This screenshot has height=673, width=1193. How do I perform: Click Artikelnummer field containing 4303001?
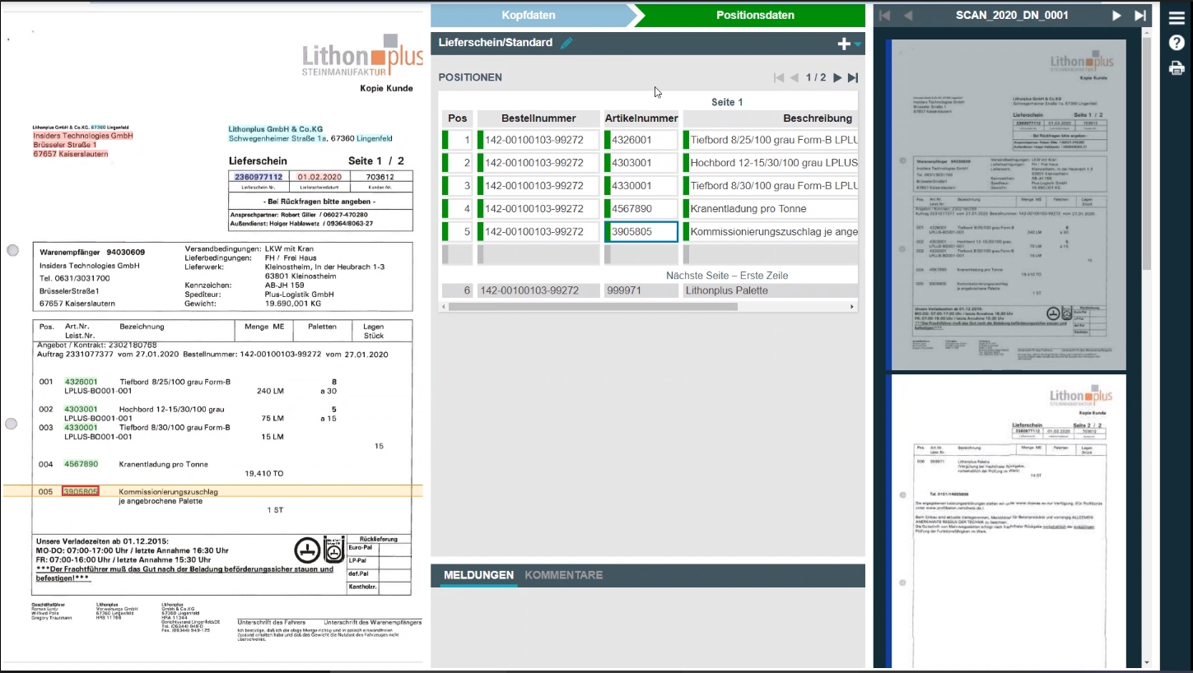pyautogui.click(x=641, y=163)
